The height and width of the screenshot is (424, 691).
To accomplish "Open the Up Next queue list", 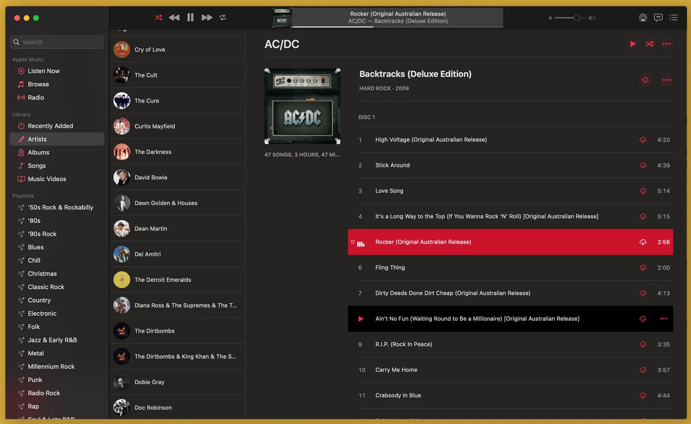I will 674,17.
